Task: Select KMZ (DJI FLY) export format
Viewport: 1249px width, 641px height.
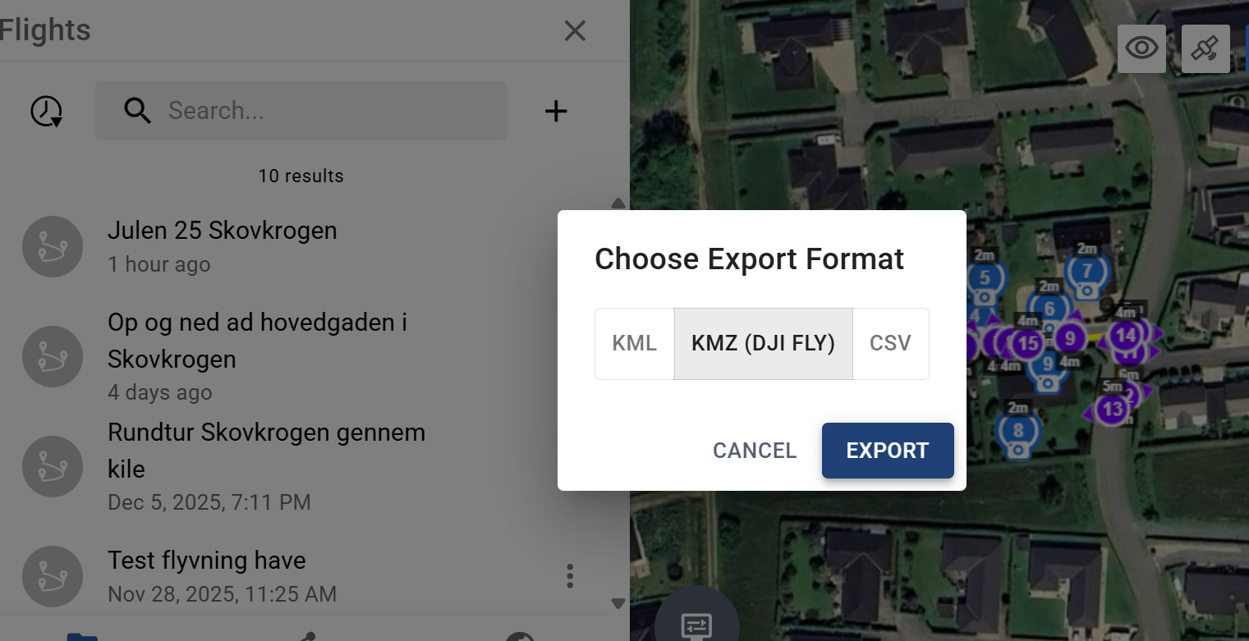Action: click(763, 343)
